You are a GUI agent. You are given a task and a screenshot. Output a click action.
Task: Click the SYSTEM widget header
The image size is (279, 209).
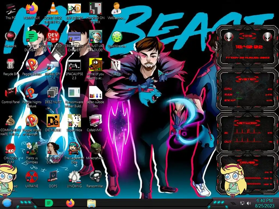pos(247,79)
